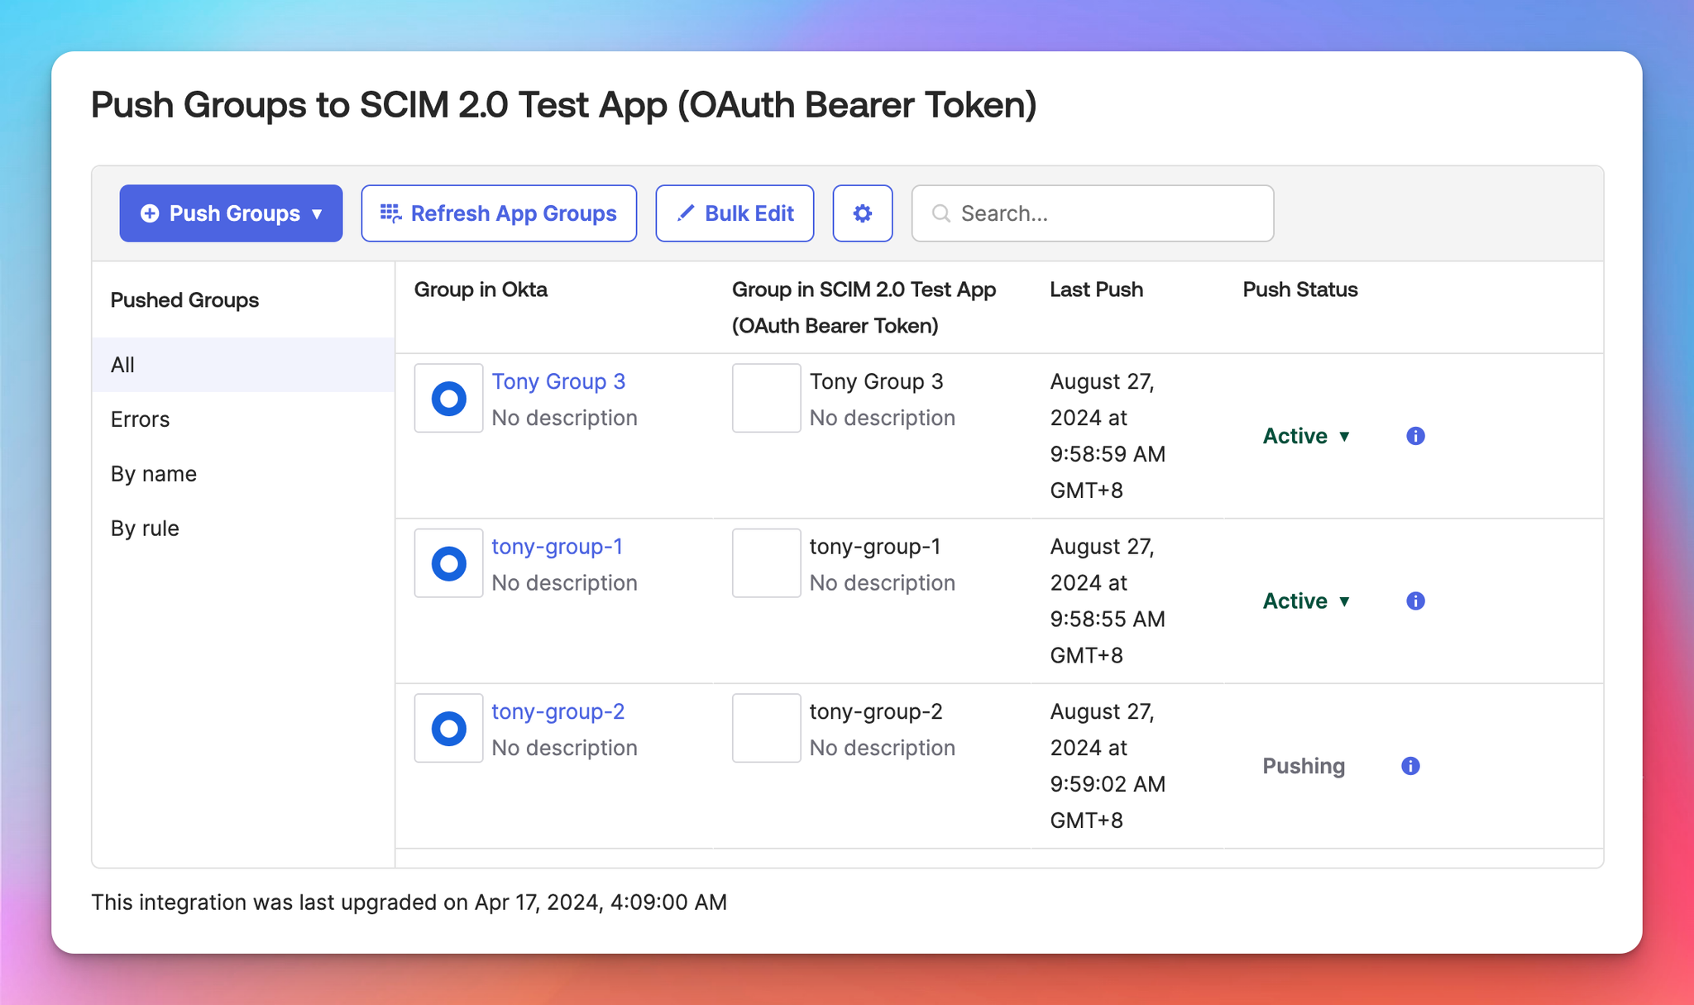The image size is (1694, 1005).
Task: Select the By name filter
Action: pyautogui.click(x=243, y=474)
